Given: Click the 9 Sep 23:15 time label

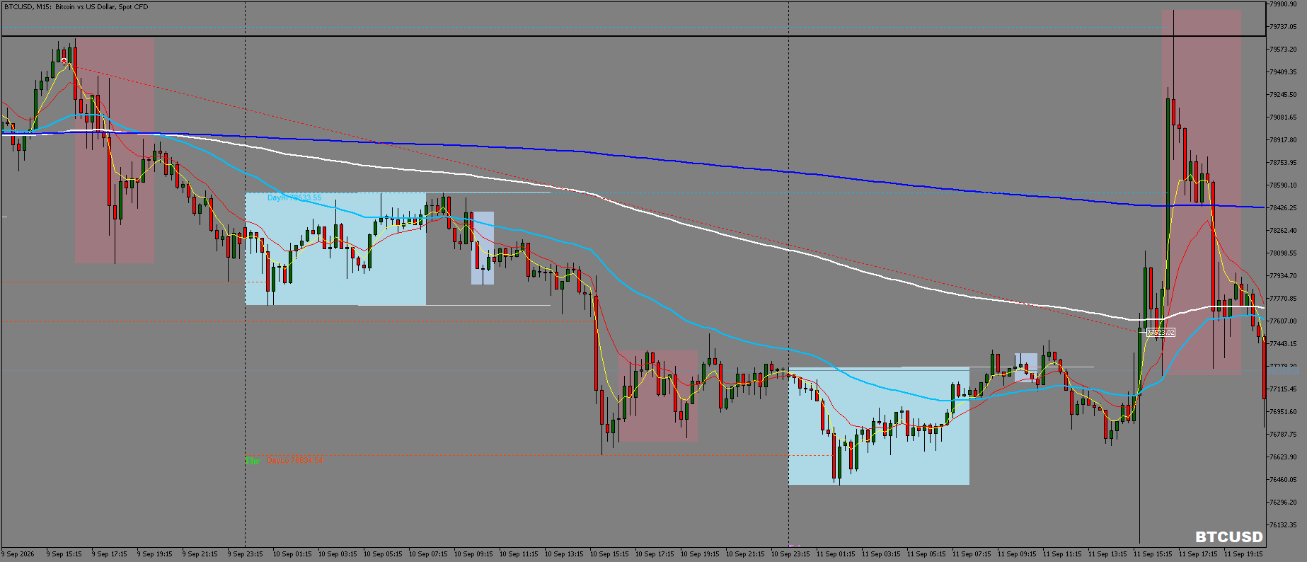Looking at the screenshot, I should point(245,554).
